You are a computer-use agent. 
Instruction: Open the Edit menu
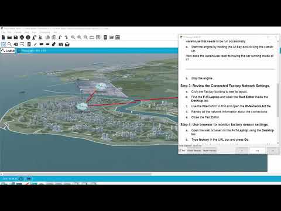pyautogui.click(x=9, y=32)
